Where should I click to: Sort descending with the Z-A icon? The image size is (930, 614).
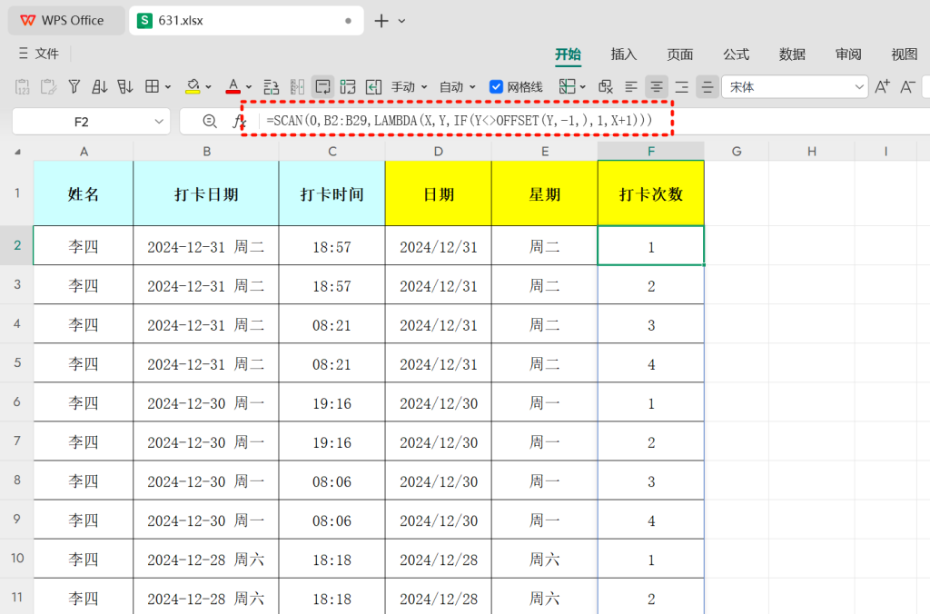pos(125,87)
